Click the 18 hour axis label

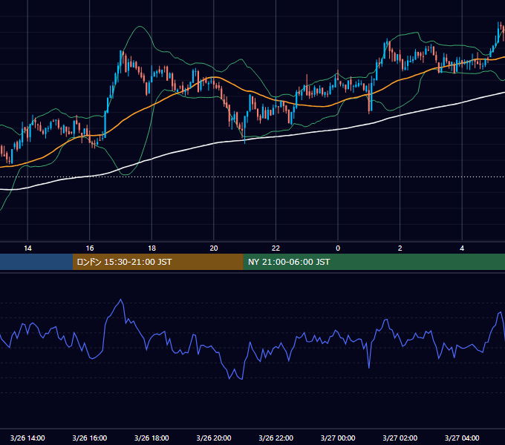point(151,248)
